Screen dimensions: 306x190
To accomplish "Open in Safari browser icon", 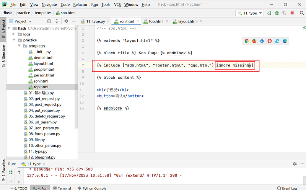I will (262, 41).
